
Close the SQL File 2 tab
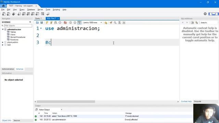pos(58,18)
